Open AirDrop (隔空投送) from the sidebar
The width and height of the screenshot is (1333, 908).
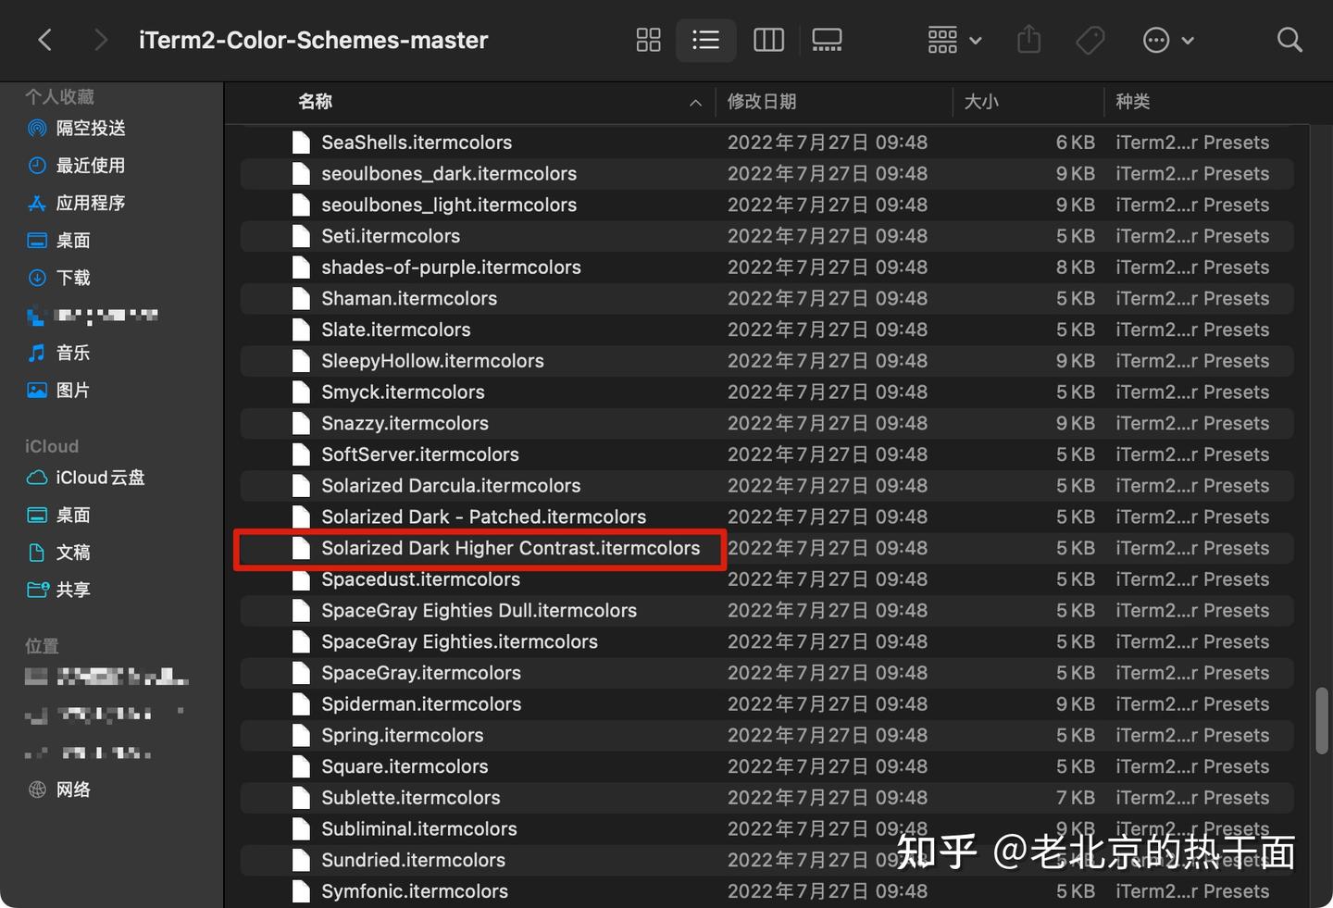point(90,128)
